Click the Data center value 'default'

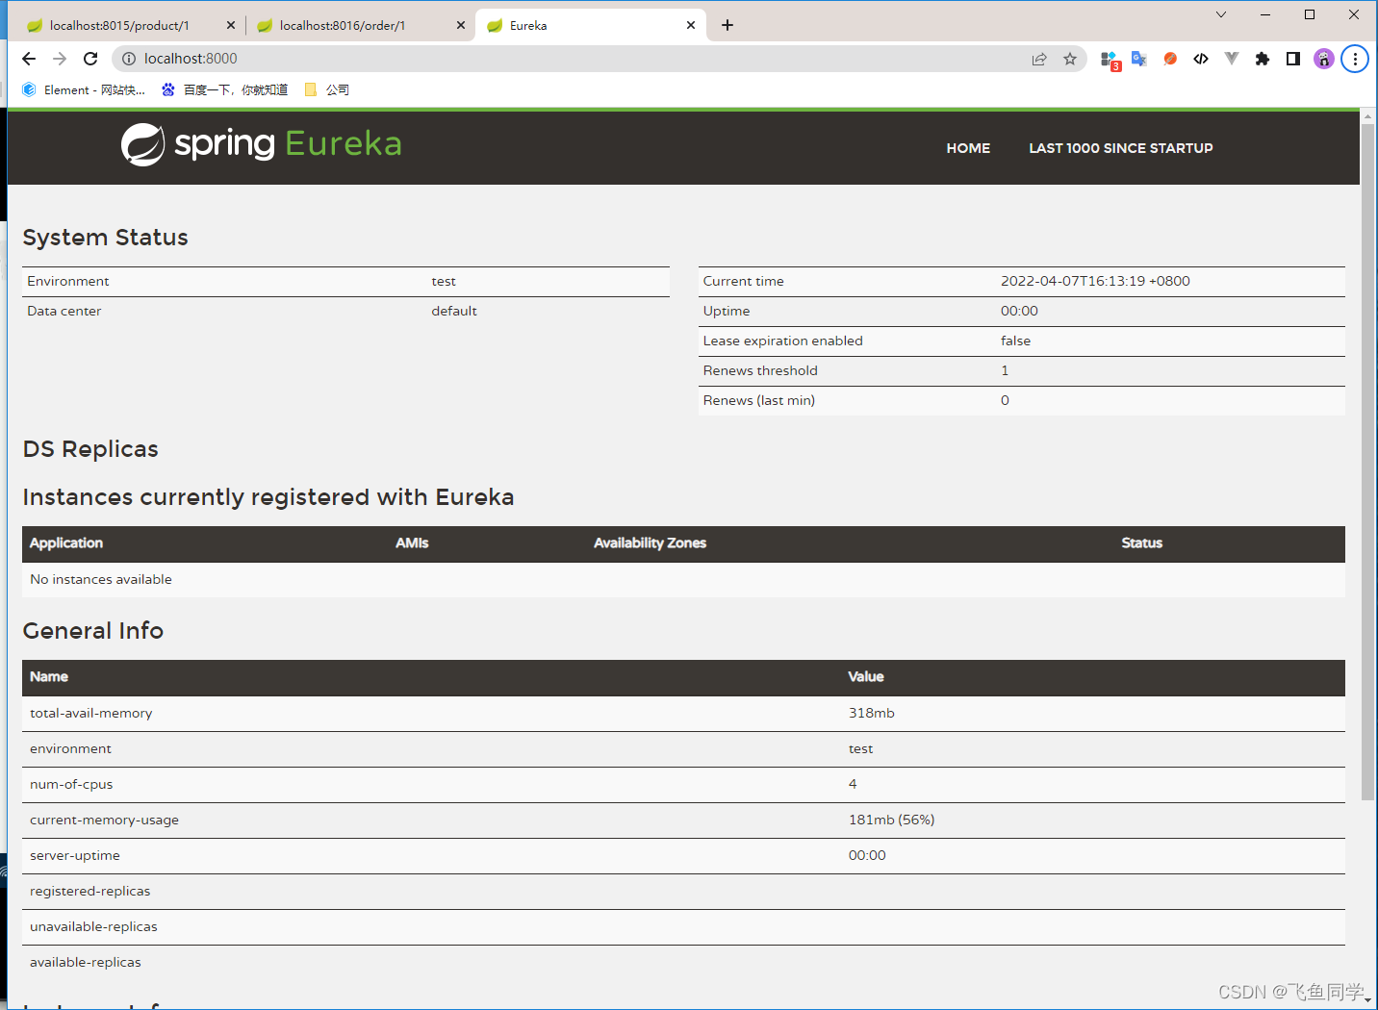coord(454,311)
